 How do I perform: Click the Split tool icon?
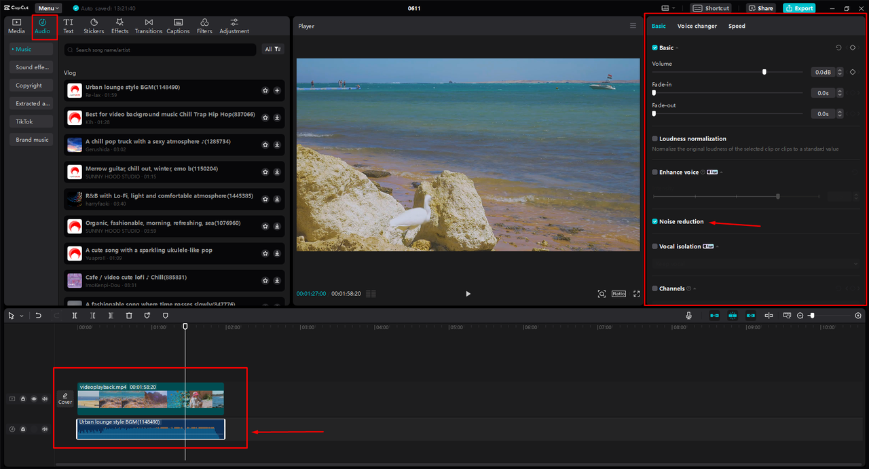coord(75,316)
